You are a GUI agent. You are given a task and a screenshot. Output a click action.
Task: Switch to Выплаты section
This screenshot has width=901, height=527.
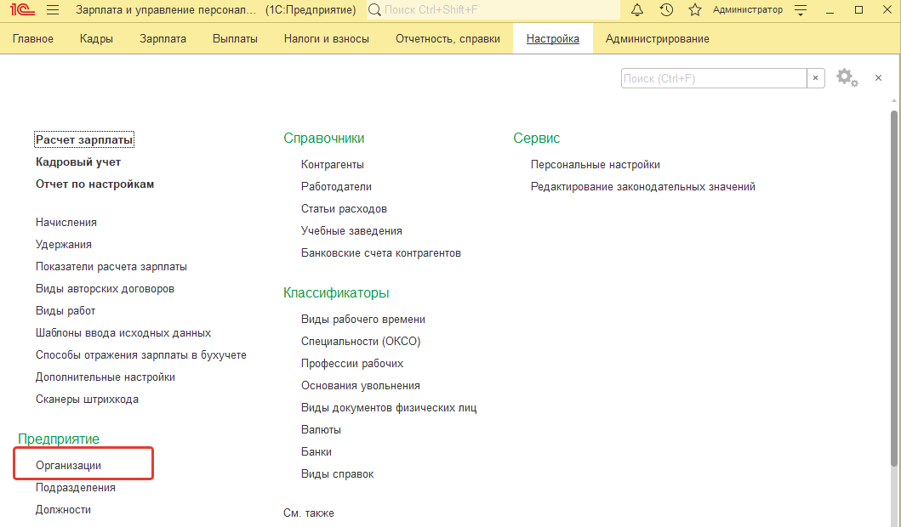coord(235,38)
